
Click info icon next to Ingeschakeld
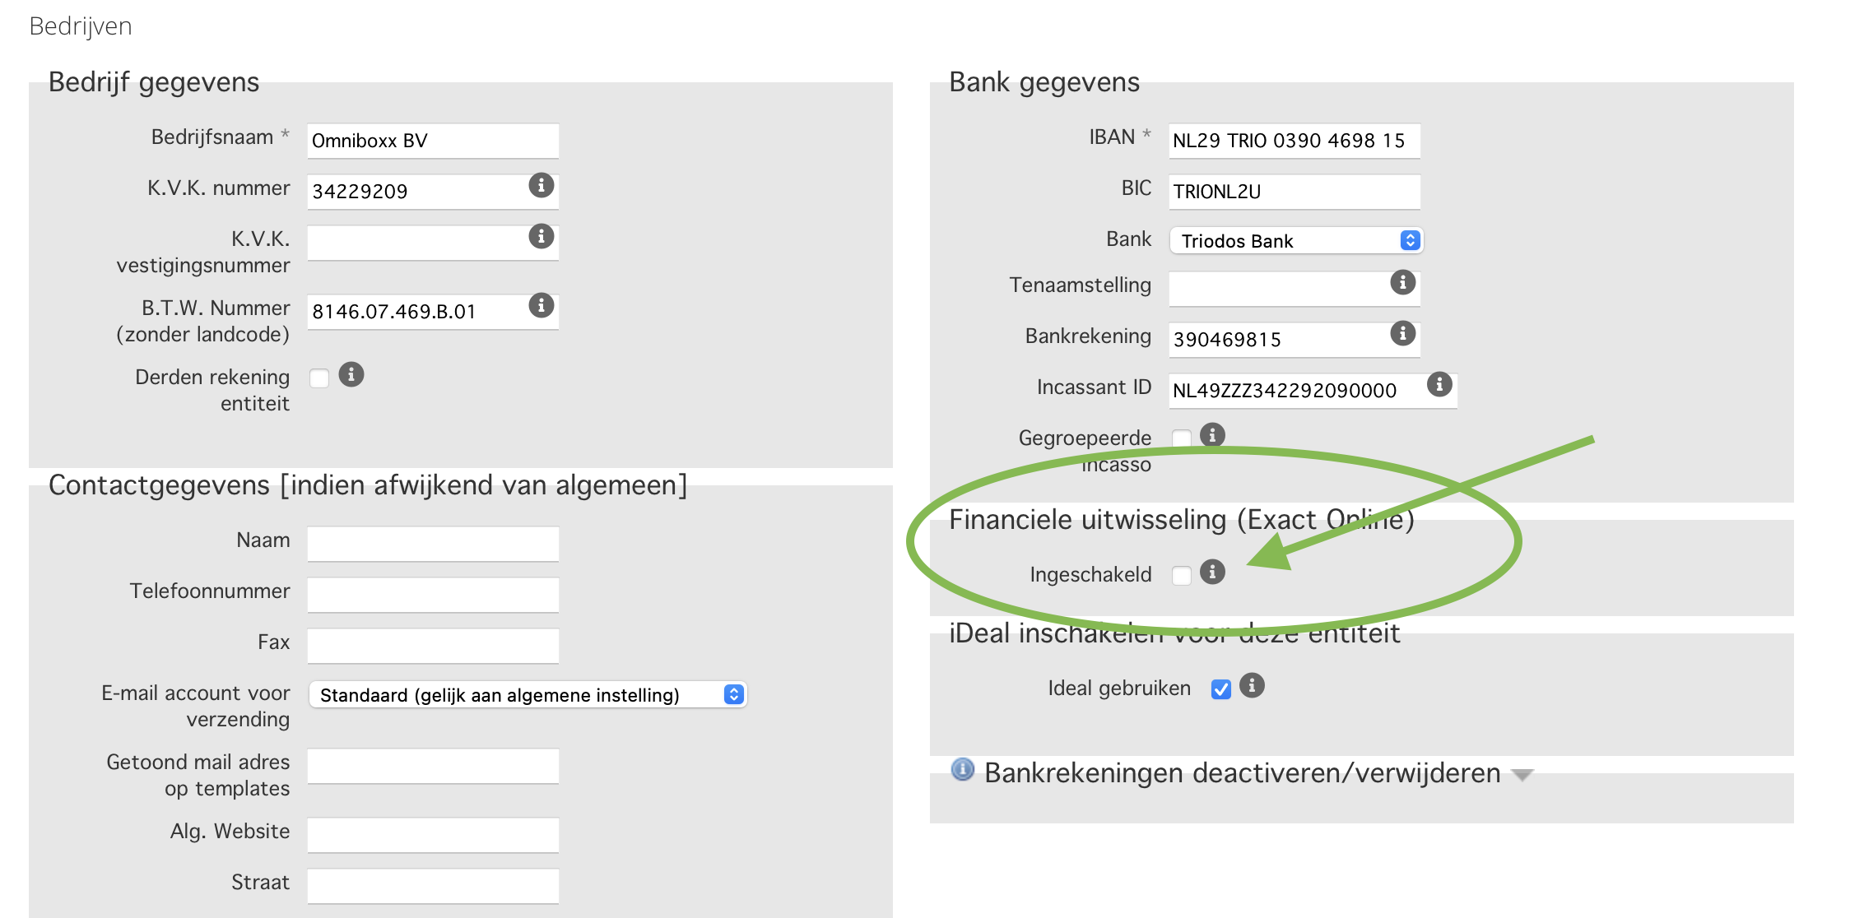point(1212,572)
